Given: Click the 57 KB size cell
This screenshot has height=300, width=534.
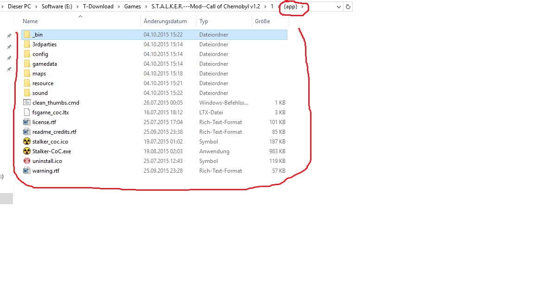Looking at the screenshot, I should (x=279, y=171).
